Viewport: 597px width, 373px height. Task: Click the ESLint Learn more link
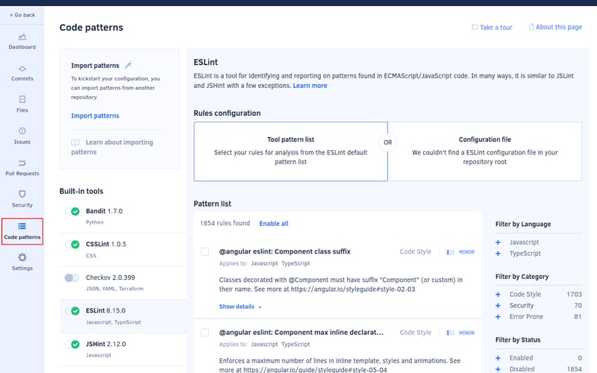point(310,86)
